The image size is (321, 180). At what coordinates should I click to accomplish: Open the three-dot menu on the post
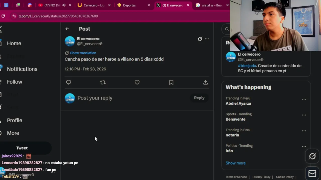coord(207,39)
